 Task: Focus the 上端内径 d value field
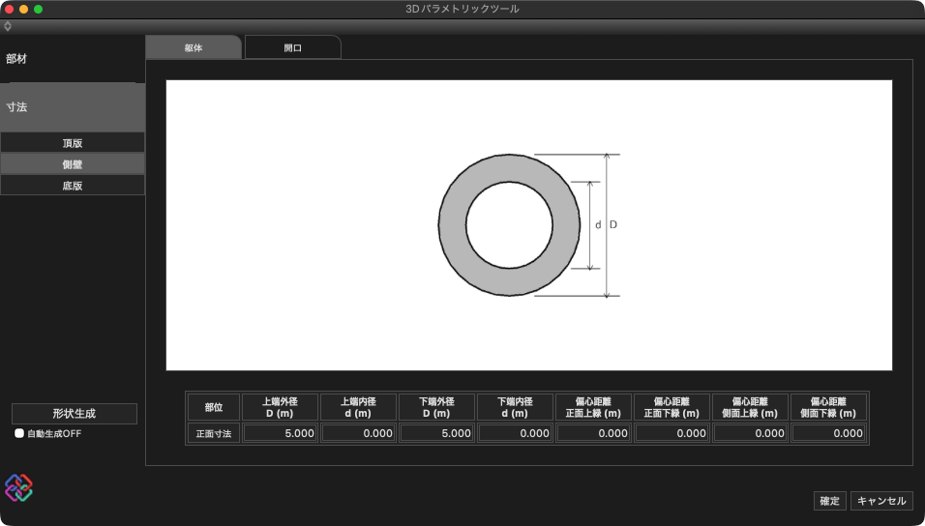point(358,434)
